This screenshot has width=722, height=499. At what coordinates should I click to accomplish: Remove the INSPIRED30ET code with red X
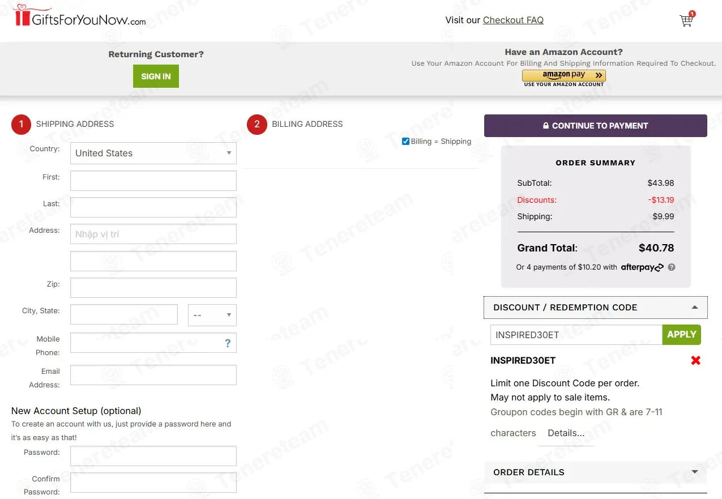pos(695,360)
